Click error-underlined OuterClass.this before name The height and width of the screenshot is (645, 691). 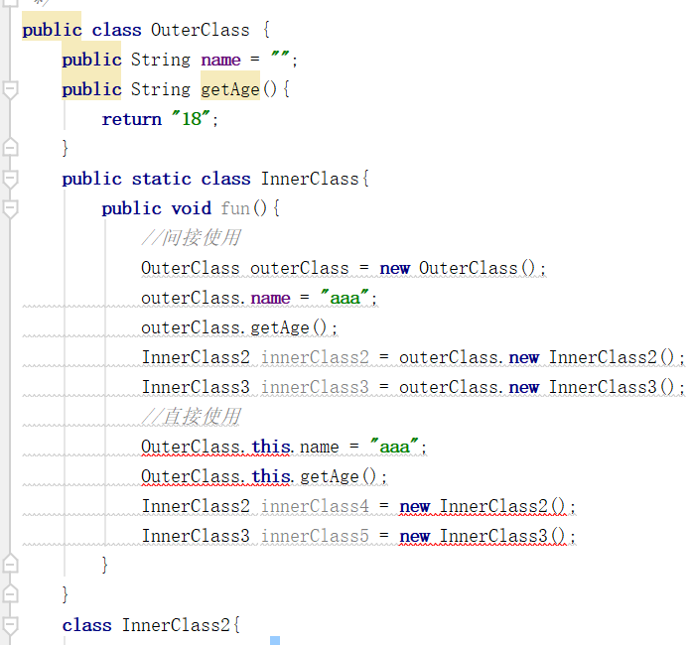(216, 447)
